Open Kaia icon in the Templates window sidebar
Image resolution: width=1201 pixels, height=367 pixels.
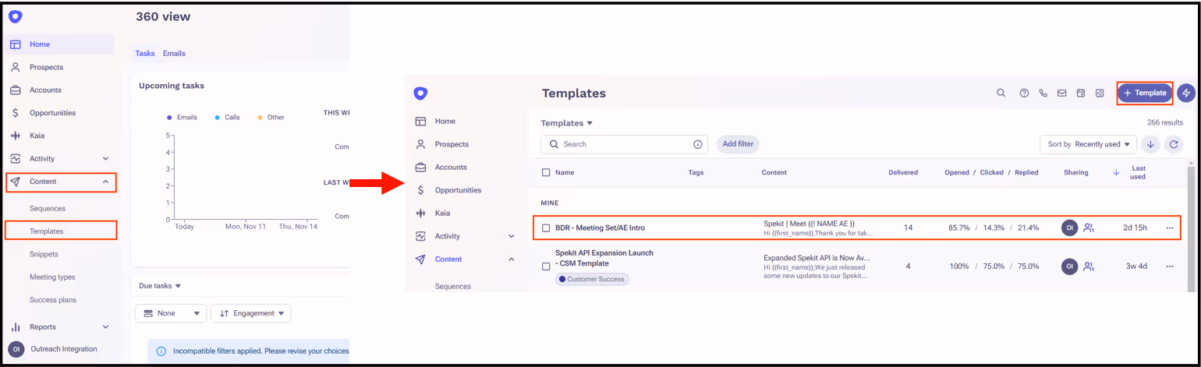(420, 213)
